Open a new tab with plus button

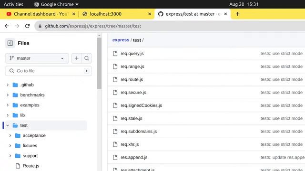coord(237,14)
